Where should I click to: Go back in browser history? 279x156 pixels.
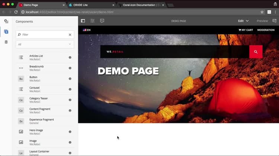[x=4, y=12]
